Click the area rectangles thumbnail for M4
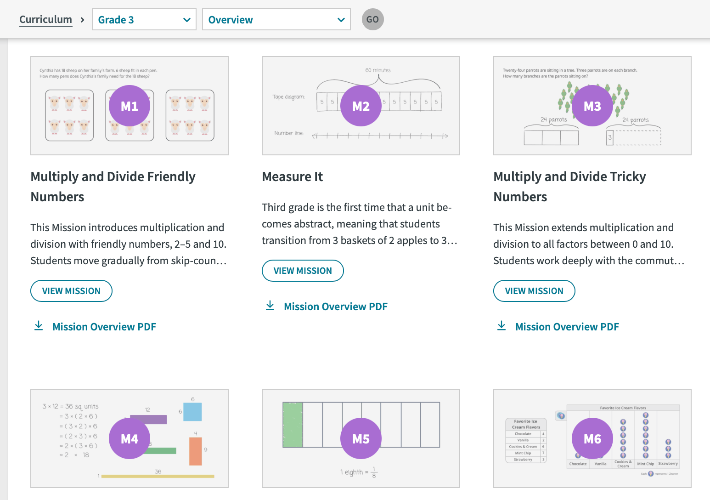This screenshot has width=710, height=500. (x=130, y=438)
